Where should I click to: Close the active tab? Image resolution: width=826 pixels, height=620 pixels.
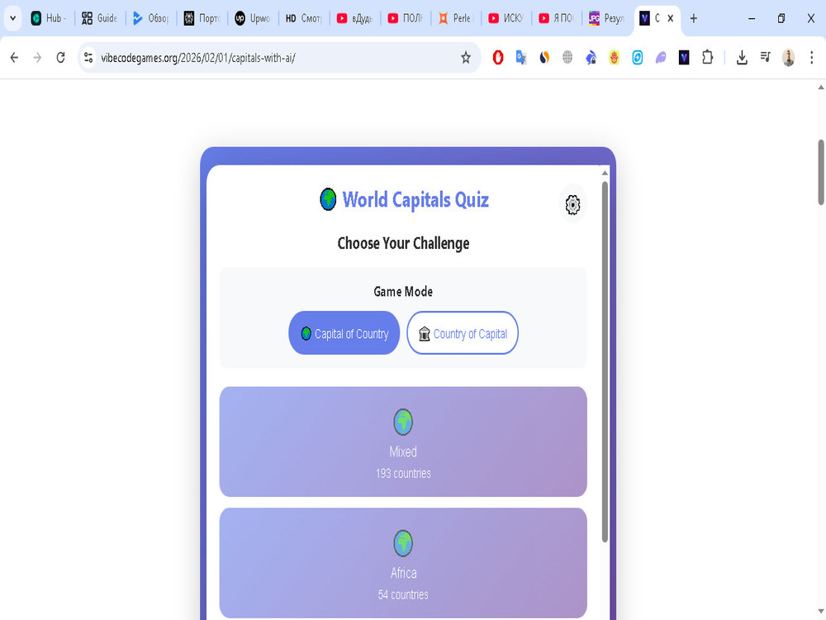click(670, 18)
